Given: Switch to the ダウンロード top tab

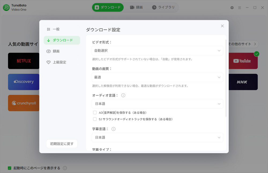Looking at the screenshot, I should [108, 7].
